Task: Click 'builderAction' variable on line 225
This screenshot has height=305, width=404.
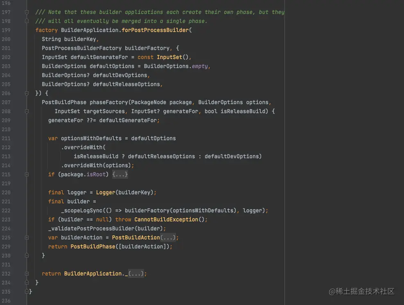Action: (x=82, y=237)
